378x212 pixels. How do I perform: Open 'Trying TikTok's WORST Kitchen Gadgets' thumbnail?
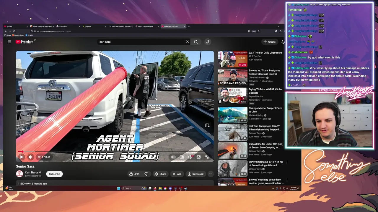[233, 96]
